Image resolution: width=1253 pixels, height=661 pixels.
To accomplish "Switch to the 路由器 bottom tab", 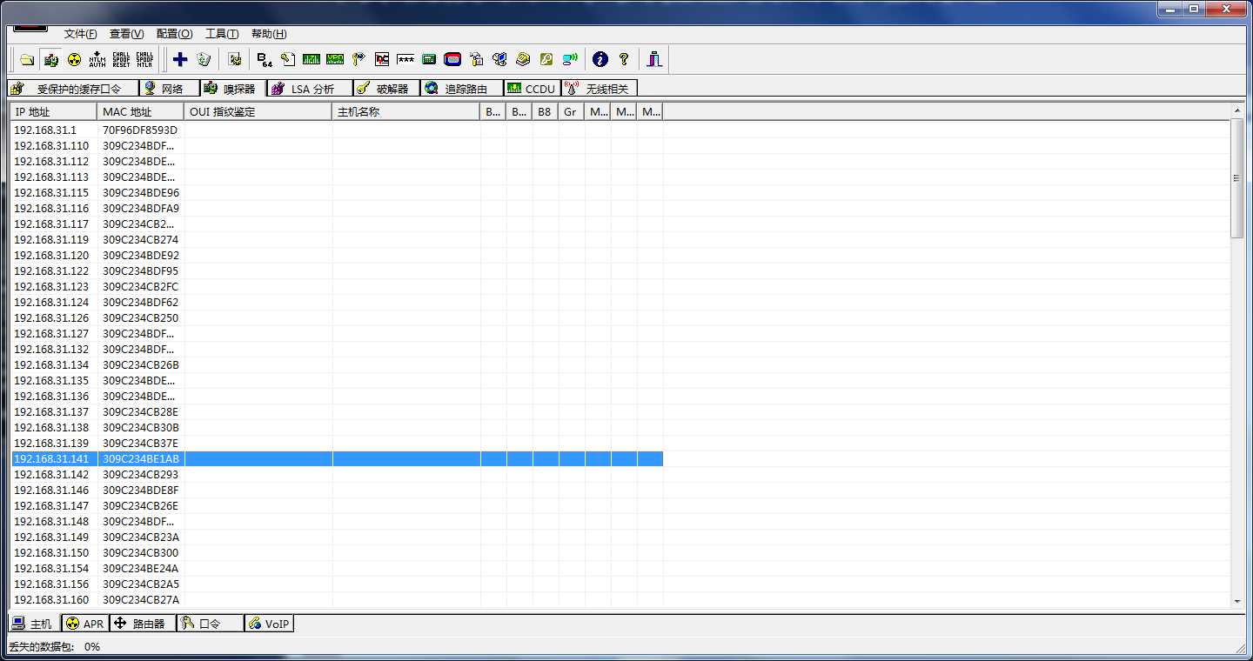I will (x=143, y=624).
